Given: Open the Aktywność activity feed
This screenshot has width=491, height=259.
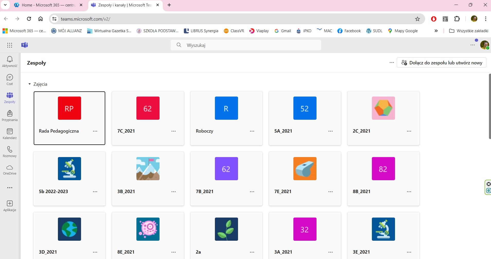Looking at the screenshot, I should [10, 62].
